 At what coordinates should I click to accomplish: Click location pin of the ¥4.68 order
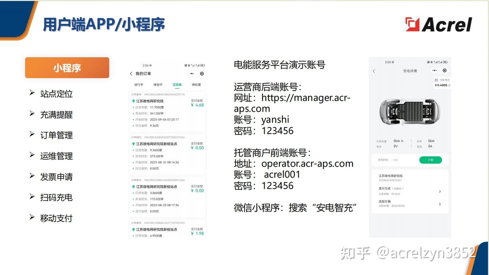pyautogui.click(x=133, y=101)
